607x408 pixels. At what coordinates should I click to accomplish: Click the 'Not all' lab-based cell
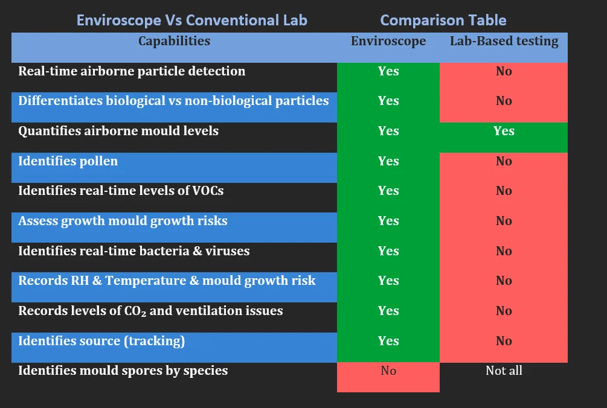click(x=504, y=371)
